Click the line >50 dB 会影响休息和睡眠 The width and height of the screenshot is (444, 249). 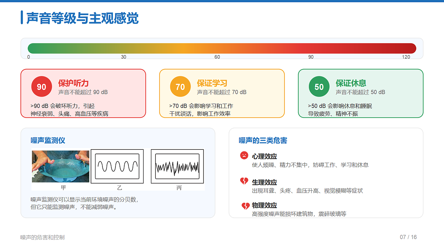click(x=340, y=106)
